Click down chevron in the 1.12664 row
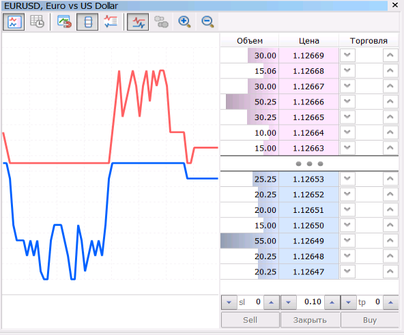Screen dimensions: 404x335 pos(347,132)
